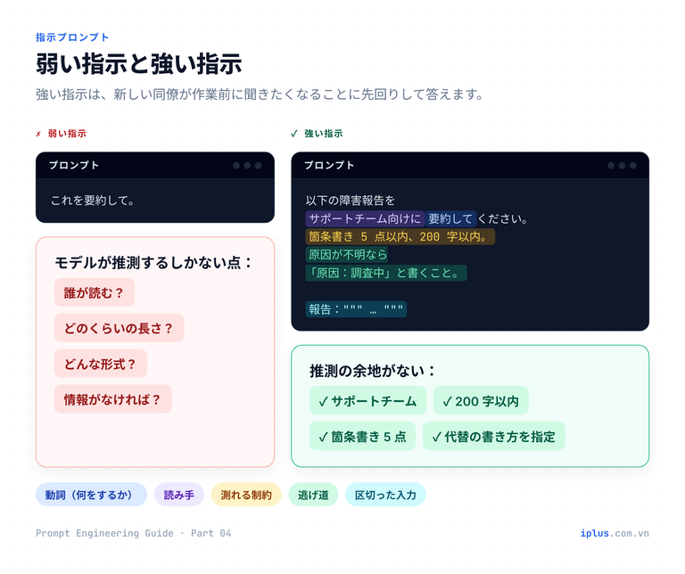Click the heading 弱い指示と強い指示

(139, 64)
